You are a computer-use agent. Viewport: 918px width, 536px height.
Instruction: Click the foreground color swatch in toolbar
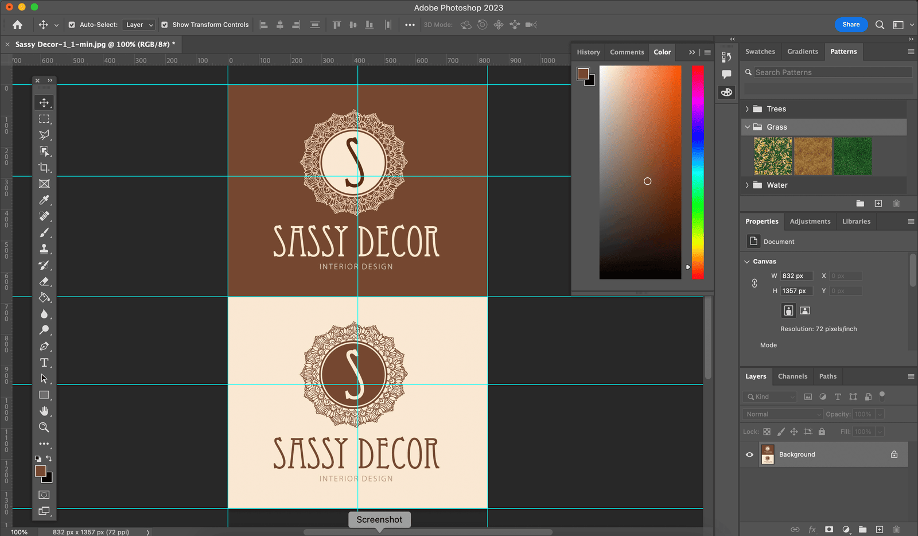pyautogui.click(x=40, y=471)
